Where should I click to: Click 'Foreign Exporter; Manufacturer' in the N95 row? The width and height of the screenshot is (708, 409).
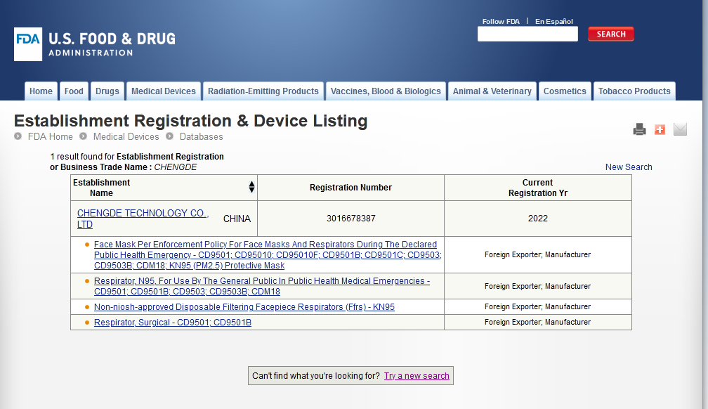pyautogui.click(x=538, y=286)
